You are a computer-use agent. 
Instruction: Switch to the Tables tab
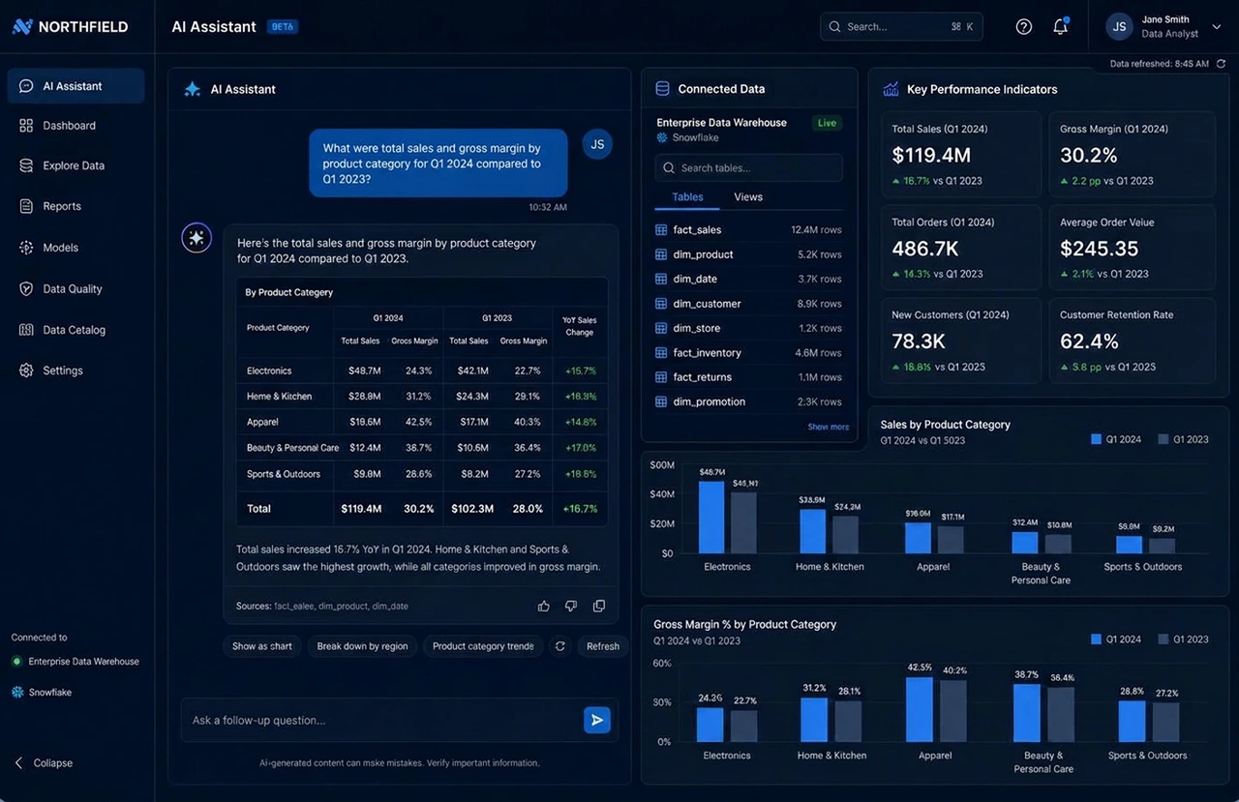[x=687, y=197]
